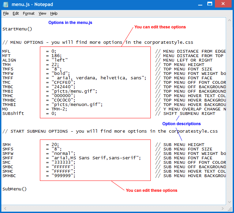Close the menu.js Notepad window
Screen dimensions: 234x213
pos(223,4)
